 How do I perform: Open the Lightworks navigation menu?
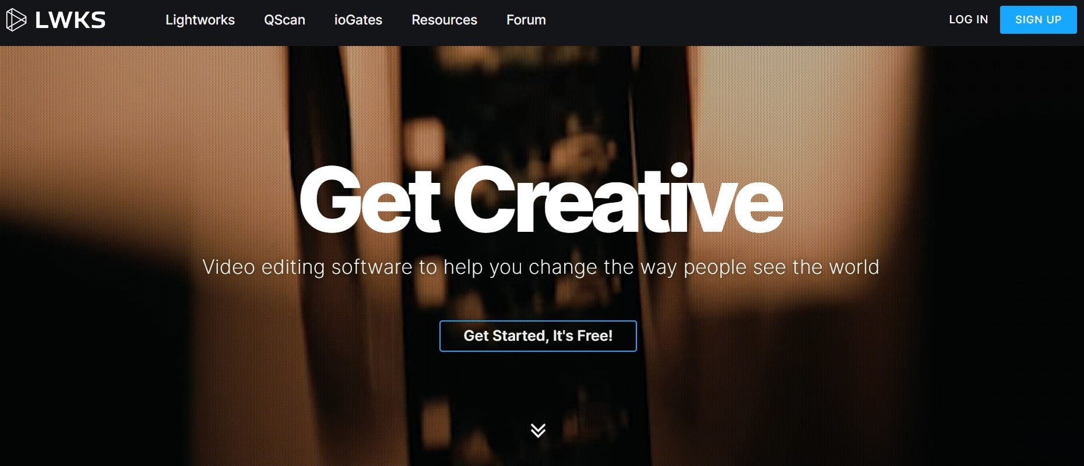pyautogui.click(x=200, y=20)
